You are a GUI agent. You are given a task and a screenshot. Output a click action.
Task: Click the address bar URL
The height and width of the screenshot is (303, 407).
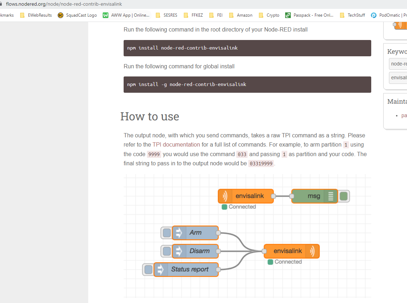pos(64,4)
